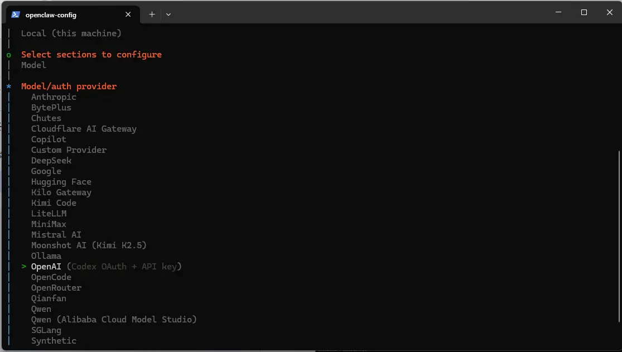
Task: Open a new terminal tab
Action: tap(151, 15)
